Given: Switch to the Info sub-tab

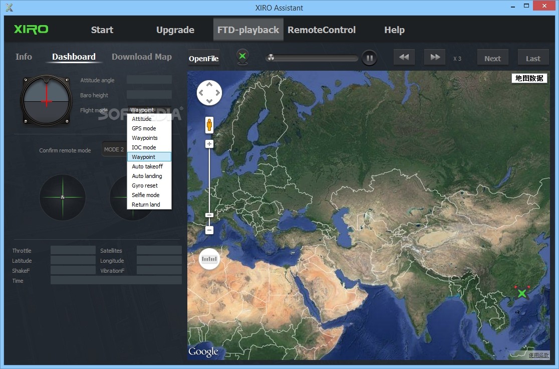Looking at the screenshot, I should pos(24,57).
